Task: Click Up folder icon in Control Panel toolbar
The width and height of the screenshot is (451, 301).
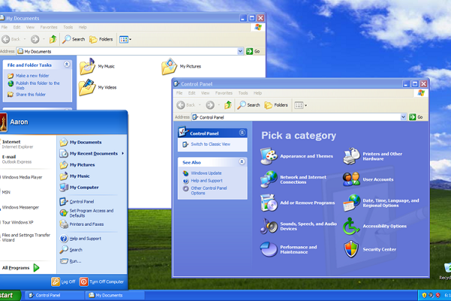Action: coord(228,105)
